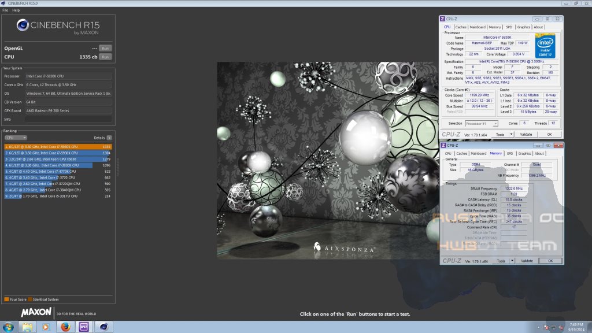This screenshot has height=333, width=592.
Task: Open Windows Start menu orb
Action: [8, 327]
